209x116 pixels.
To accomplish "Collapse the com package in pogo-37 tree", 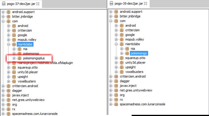I will (x=3, y=21).
